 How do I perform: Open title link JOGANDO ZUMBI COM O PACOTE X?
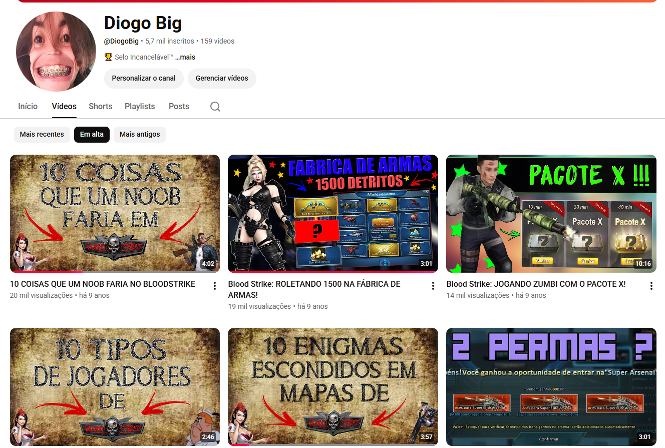[x=536, y=284]
